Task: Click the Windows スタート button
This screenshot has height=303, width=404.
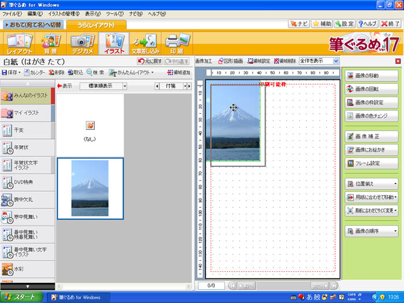Action: point(22,297)
